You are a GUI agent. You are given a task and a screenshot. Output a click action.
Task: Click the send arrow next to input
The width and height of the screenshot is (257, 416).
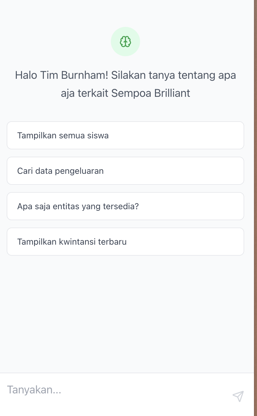(239, 396)
